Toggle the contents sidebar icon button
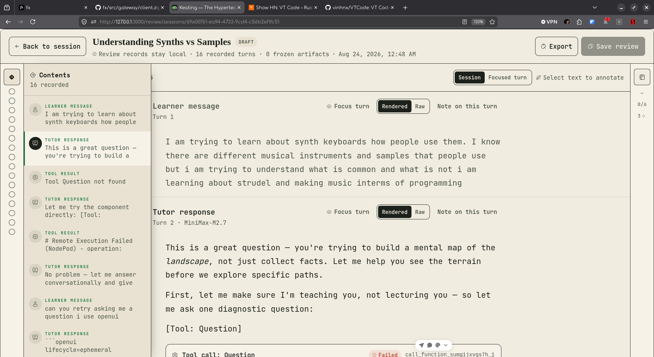Screen dimensions: 654x357 click(12, 77)
